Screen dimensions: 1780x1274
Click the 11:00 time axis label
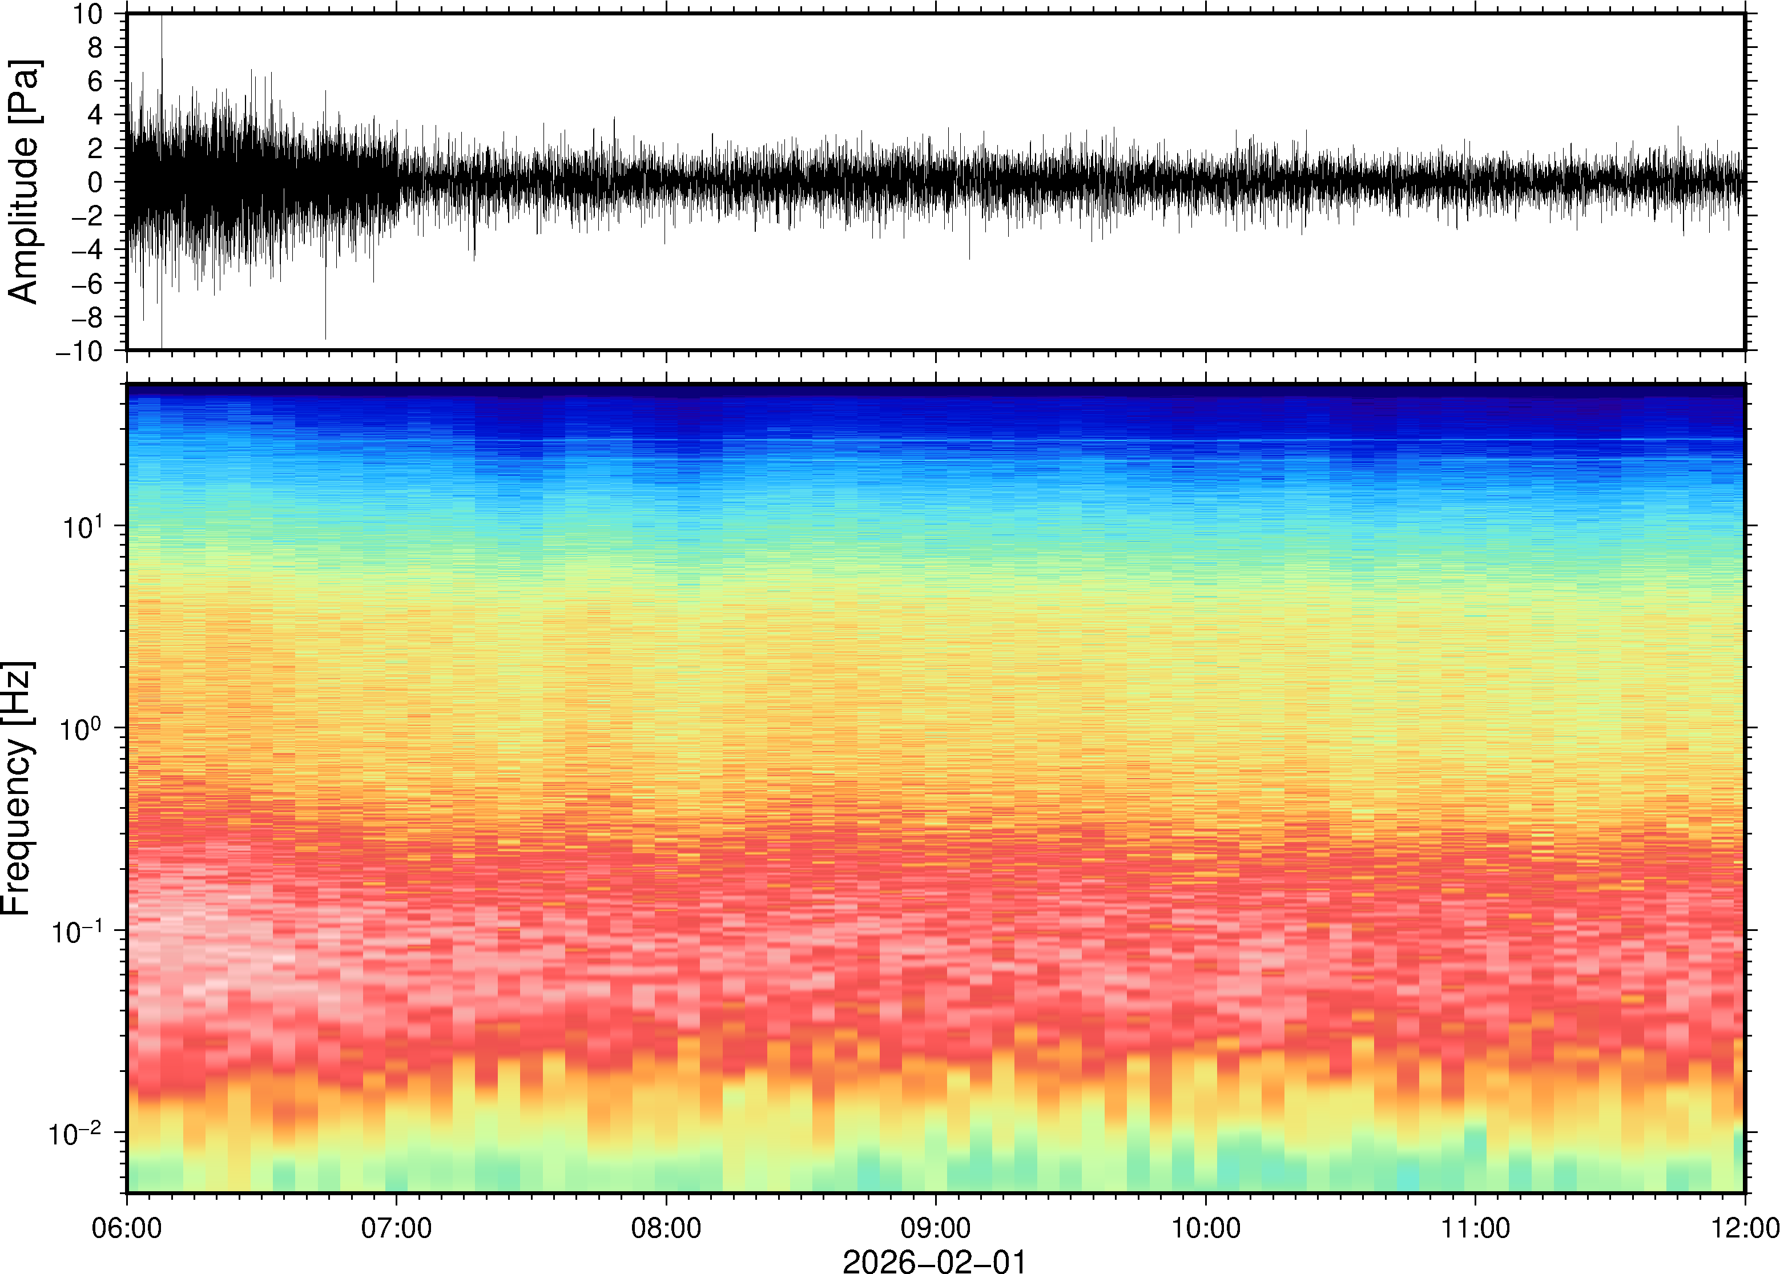click(1475, 1228)
